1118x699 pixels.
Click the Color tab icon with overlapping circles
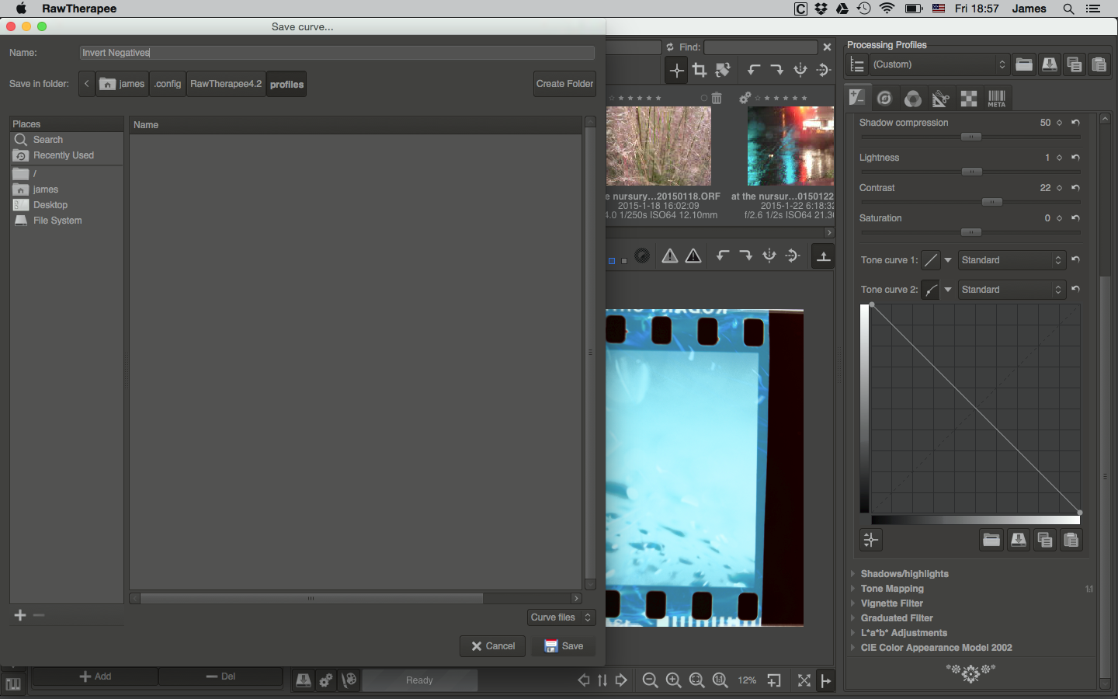pos(913,99)
